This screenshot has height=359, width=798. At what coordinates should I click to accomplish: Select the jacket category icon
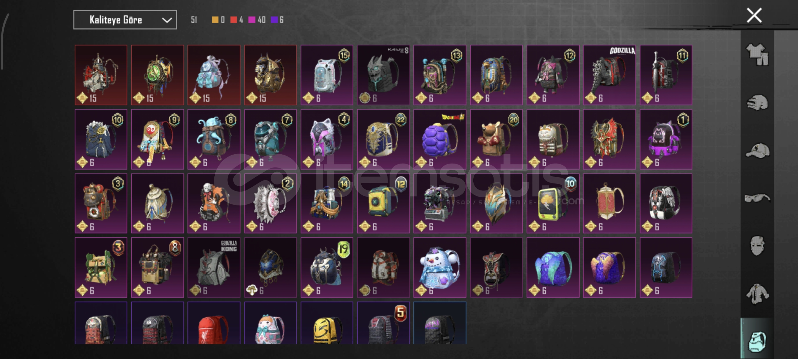pos(757,294)
